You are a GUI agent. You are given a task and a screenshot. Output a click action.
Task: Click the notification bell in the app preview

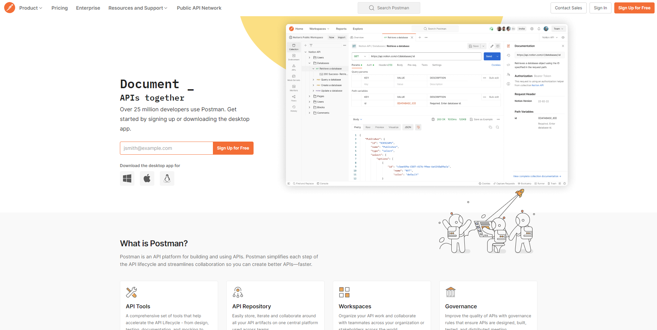pyautogui.click(x=539, y=29)
